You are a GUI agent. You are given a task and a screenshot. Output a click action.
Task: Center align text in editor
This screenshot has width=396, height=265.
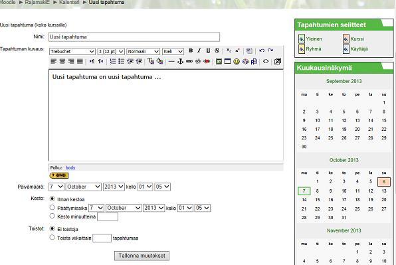click(62, 61)
